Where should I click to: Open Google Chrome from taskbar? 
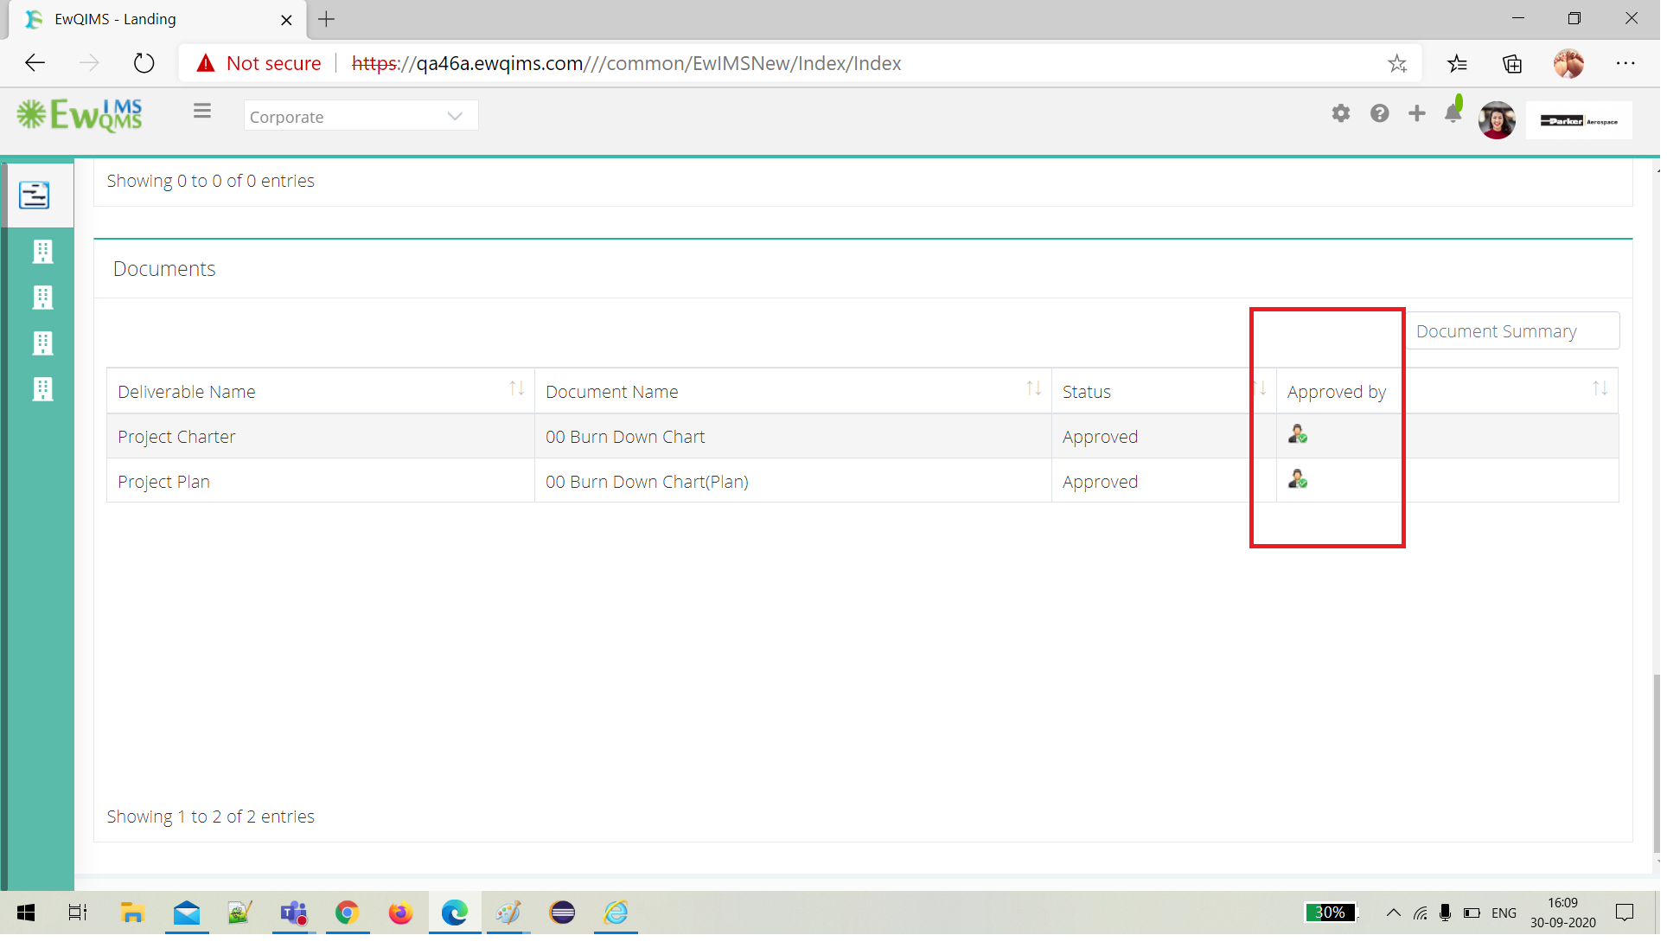[x=347, y=913]
